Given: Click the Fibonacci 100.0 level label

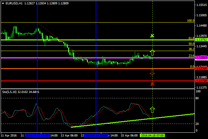Looking at the screenshot, I should coord(190,21).
